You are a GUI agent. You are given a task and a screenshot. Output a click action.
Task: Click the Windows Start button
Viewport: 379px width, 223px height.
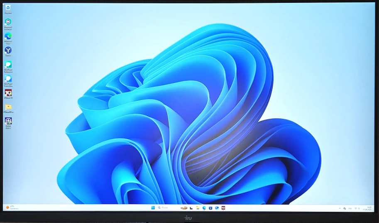[x=153, y=208]
